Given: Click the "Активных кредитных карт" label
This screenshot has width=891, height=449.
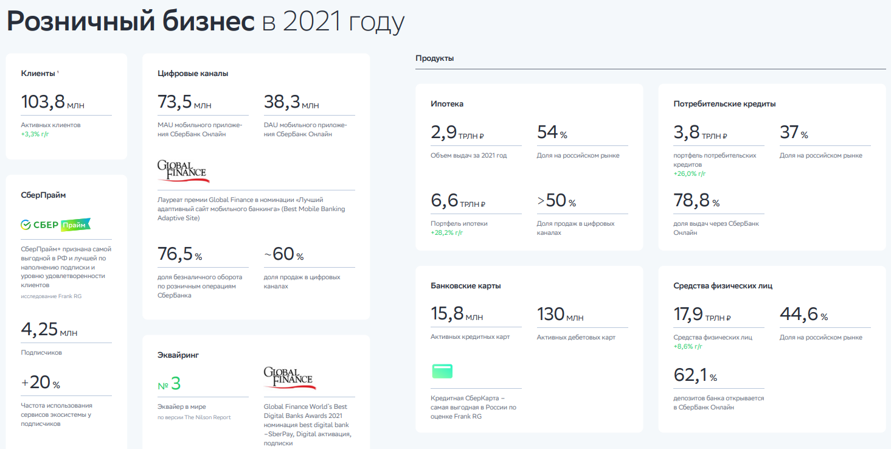Looking at the screenshot, I should coord(470,337).
